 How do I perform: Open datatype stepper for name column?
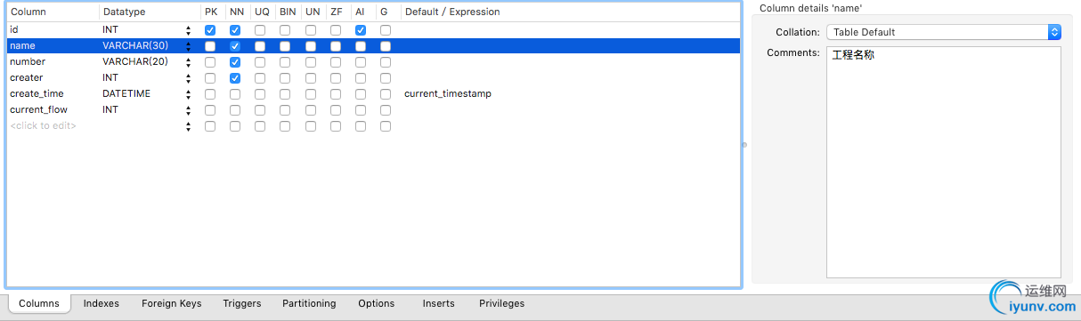(188, 46)
